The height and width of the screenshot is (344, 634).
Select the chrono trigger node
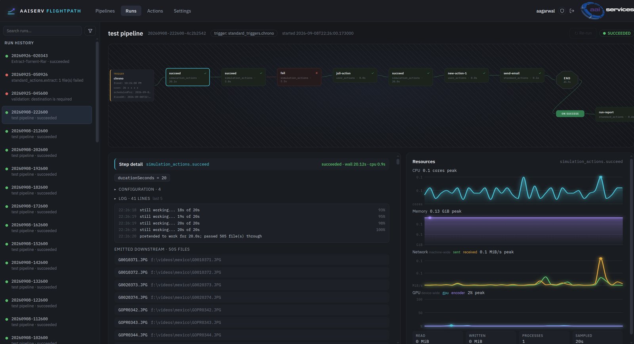click(132, 85)
